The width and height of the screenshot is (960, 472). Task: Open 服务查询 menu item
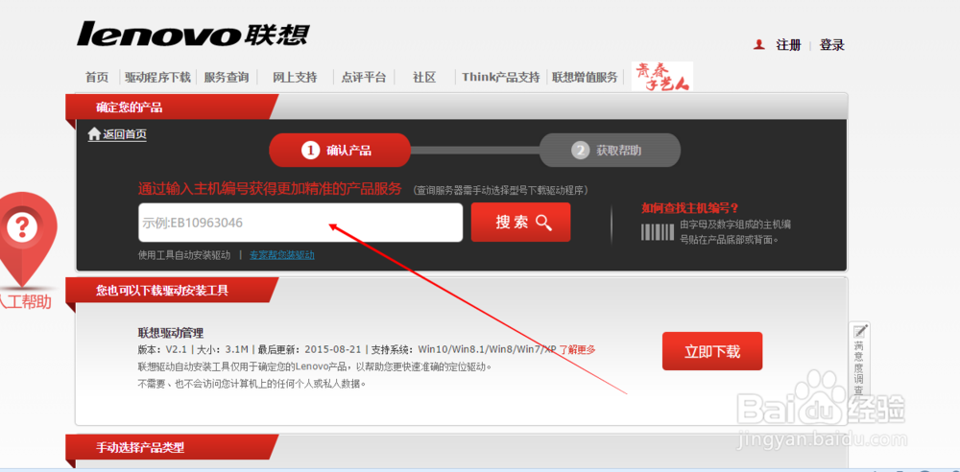pos(227,77)
